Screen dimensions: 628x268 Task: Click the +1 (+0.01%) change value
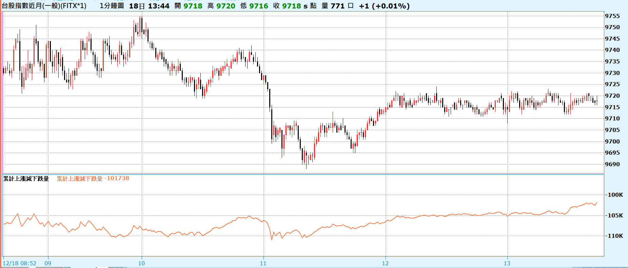pyautogui.click(x=384, y=6)
